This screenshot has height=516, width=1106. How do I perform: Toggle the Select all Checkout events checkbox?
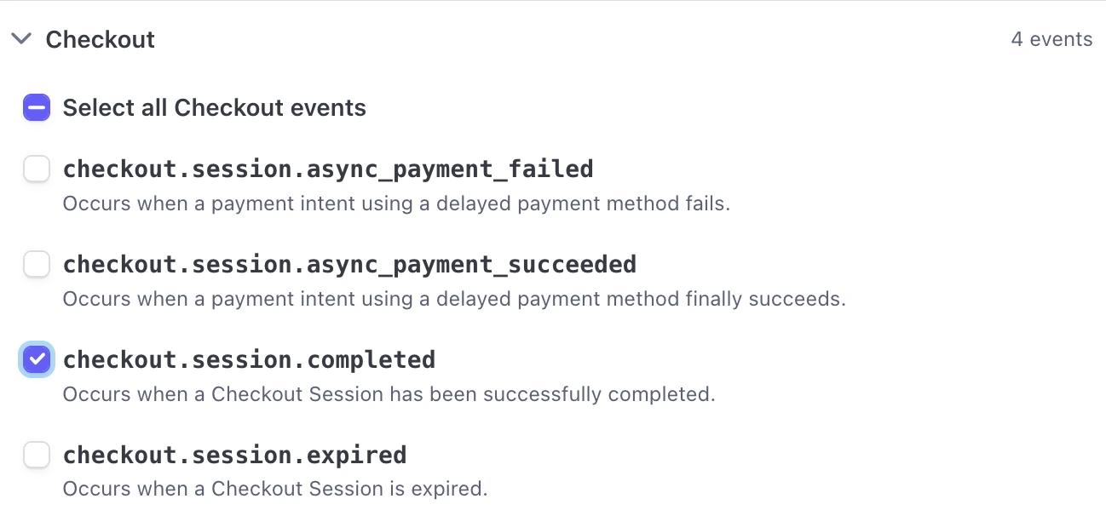coord(37,108)
